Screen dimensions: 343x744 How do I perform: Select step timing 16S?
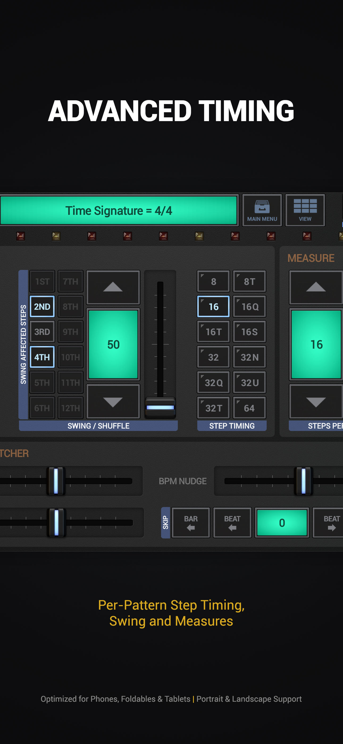click(249, 332)
